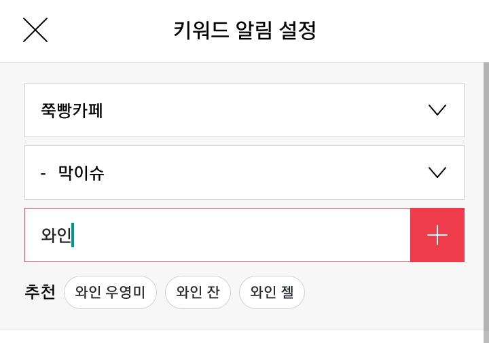
Task: Tap the 추천 label text
Action: [x=39, y=293]
